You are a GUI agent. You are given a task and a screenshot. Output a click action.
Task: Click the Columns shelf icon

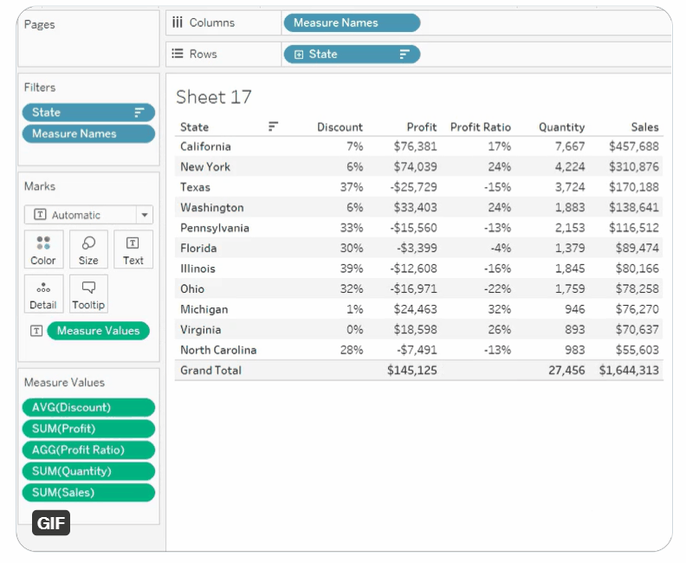(x=178, y=23)
